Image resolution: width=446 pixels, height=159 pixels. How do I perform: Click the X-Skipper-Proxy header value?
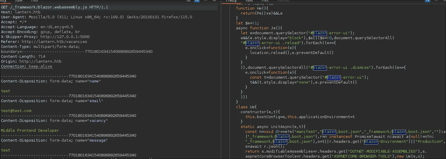pyautogui.click(x=65, y=37)
